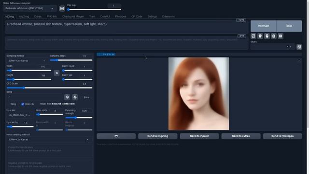Open the Stable Diffusion checkpoint dropdown
Image resolution: width=309 pixels, height=174 pixels.
coord(29,8)
